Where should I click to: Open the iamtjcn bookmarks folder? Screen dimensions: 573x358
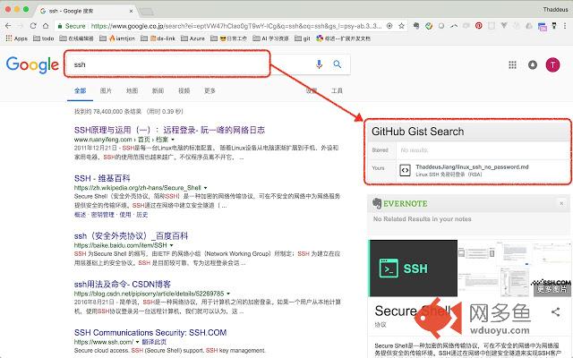pos(117,38)
